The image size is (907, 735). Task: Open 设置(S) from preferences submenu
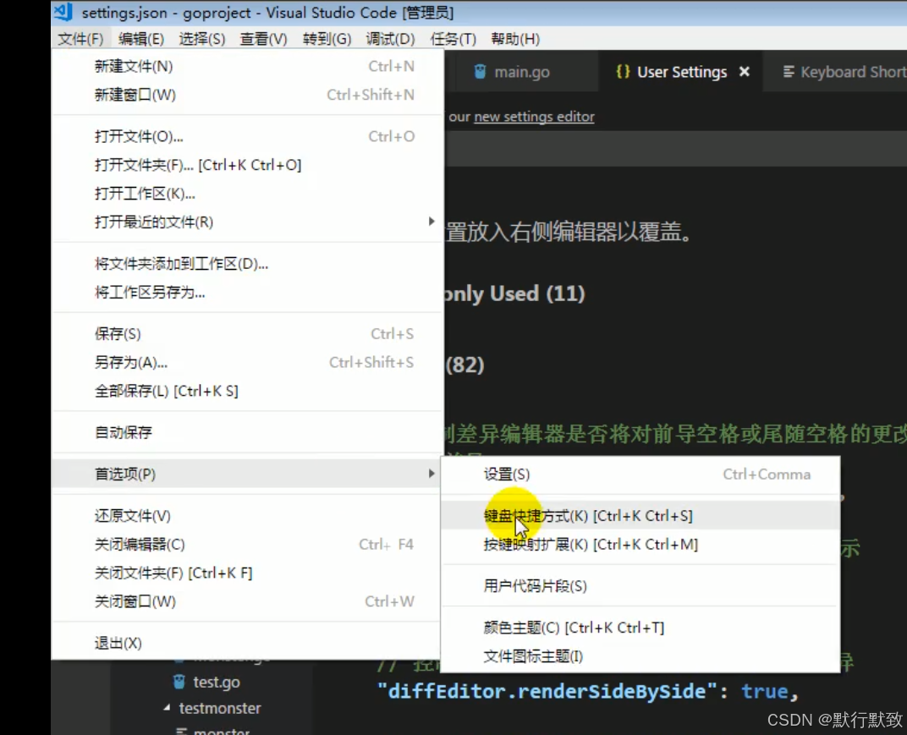[640, 474]
